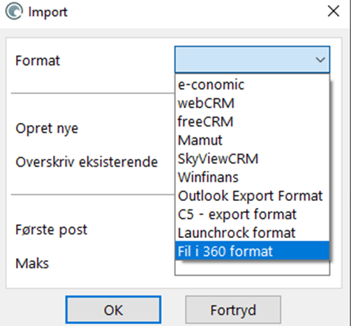Viewport: 351px width, 326px height.
Task: Cancel with the Fortryd button
Action: coord(233,310)
